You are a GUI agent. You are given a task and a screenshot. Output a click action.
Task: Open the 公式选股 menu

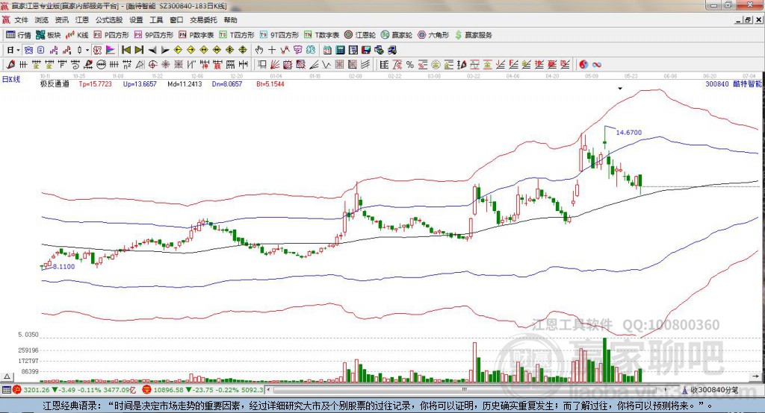point(109,20)
